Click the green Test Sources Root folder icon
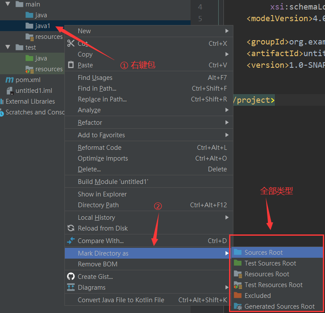This screenshot has width=325, height=313. (x=238, y=263)
